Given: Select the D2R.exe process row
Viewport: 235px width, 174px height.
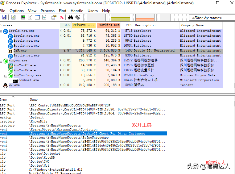Looking at the screenshot, I should coord(111,51).
